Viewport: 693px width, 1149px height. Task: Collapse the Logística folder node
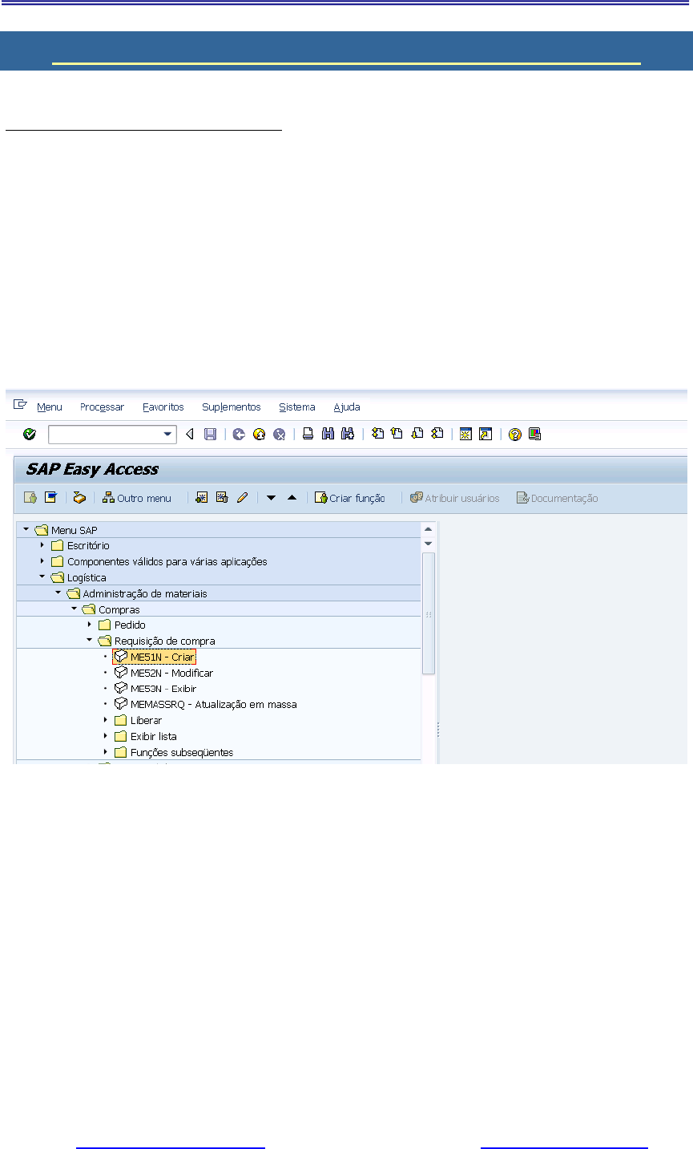tap(42, 577)
